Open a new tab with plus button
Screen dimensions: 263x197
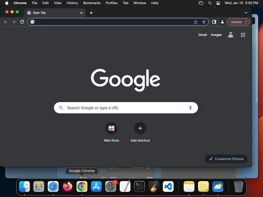[x=91, y=13]
